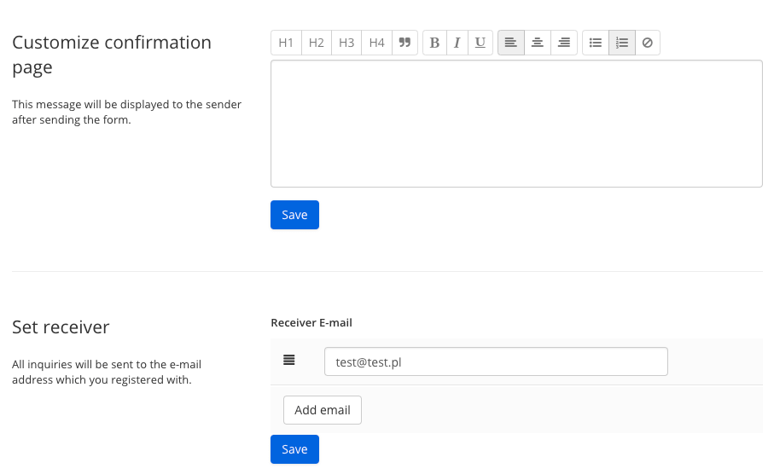Center align the text
The image size is (774, 474).
pyautogui.click(x=538, y=43)
